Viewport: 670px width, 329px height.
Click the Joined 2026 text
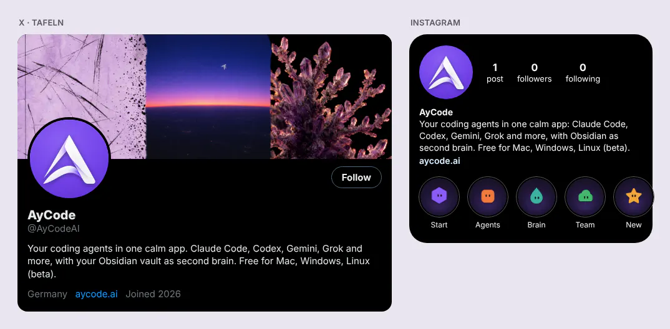pos(153,294)
